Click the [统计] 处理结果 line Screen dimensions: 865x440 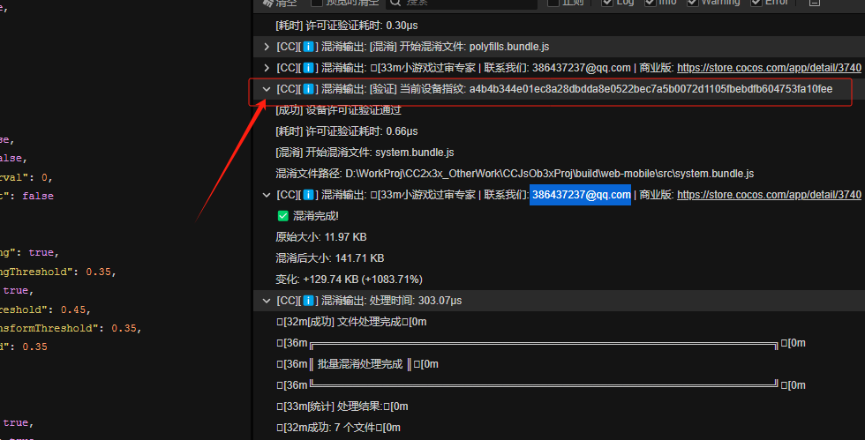coord(342,406)
